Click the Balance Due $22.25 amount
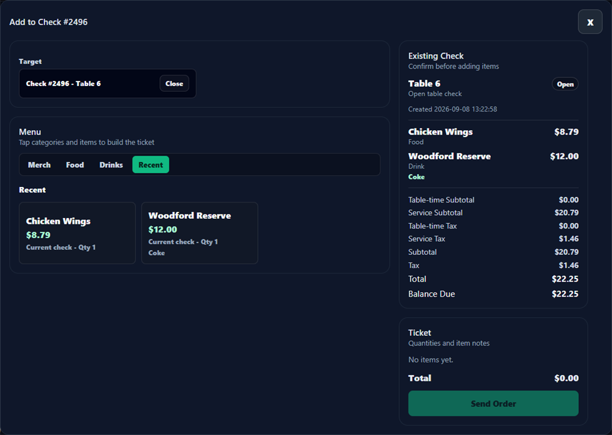The image size is (612, 435). pyautogui.click(x=565, y=294)
